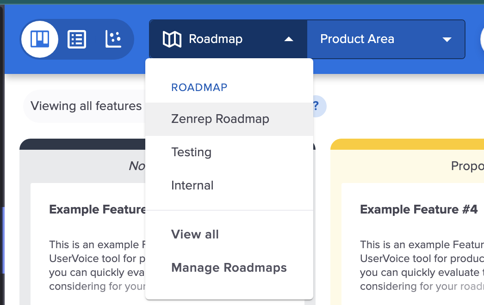Switch to the list view icon
The height and width of the screenshot is (305, 484).
[77, 39]
